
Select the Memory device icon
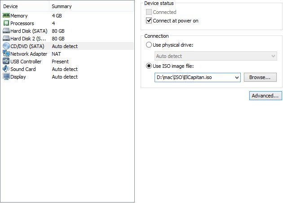pos(6,16)
